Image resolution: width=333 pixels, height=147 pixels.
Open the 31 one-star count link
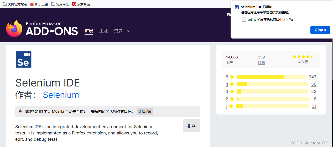314,106
